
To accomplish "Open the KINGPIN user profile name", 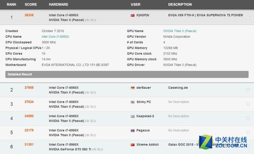I will pos(143,15).
